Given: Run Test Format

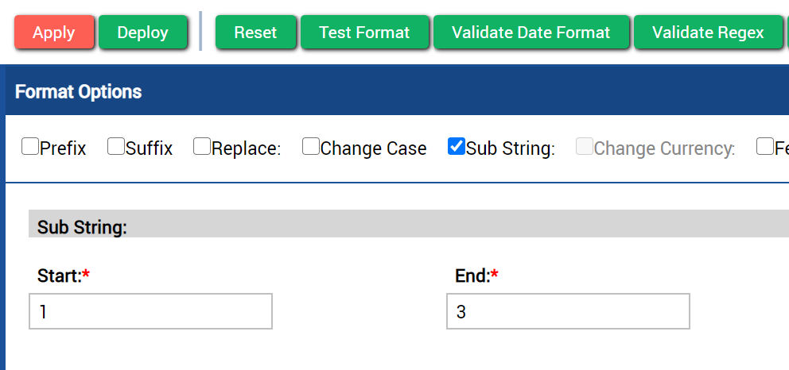Looking at the screenshot, I should pyautogui.click(x=364, y=32).
